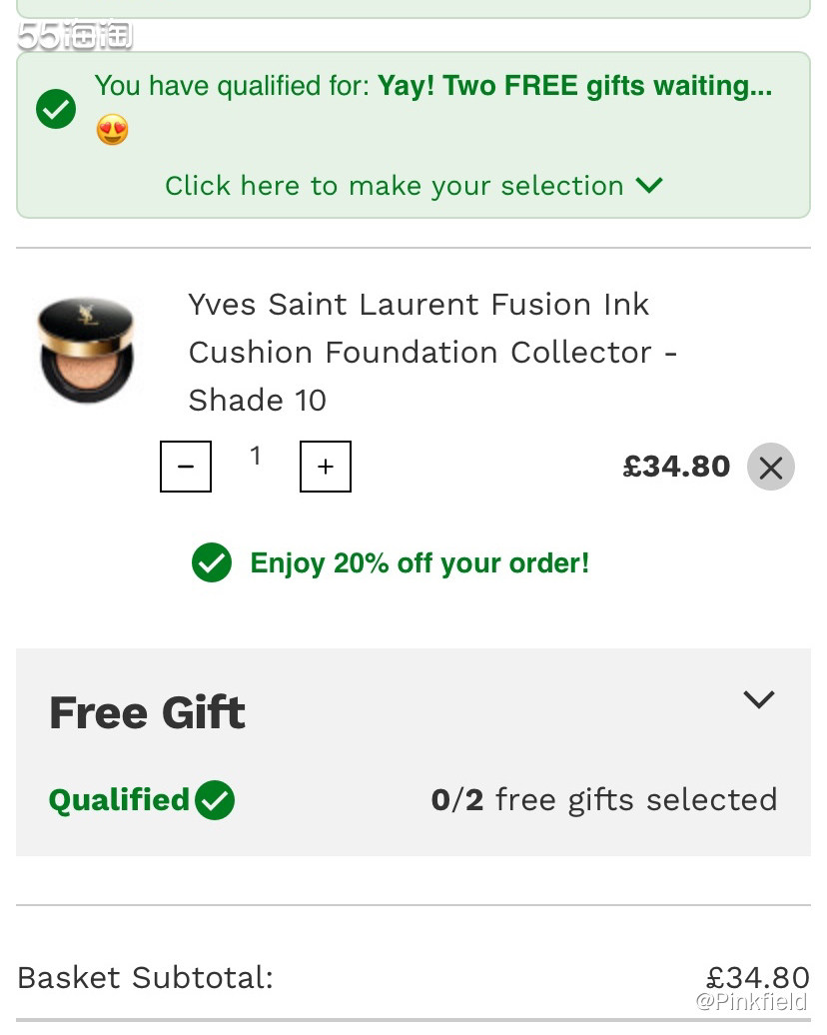The height and width of the screenshot is (1035, 827).
Task: Click the green checkmark in the qualified banner
Action: coord(56,109)
